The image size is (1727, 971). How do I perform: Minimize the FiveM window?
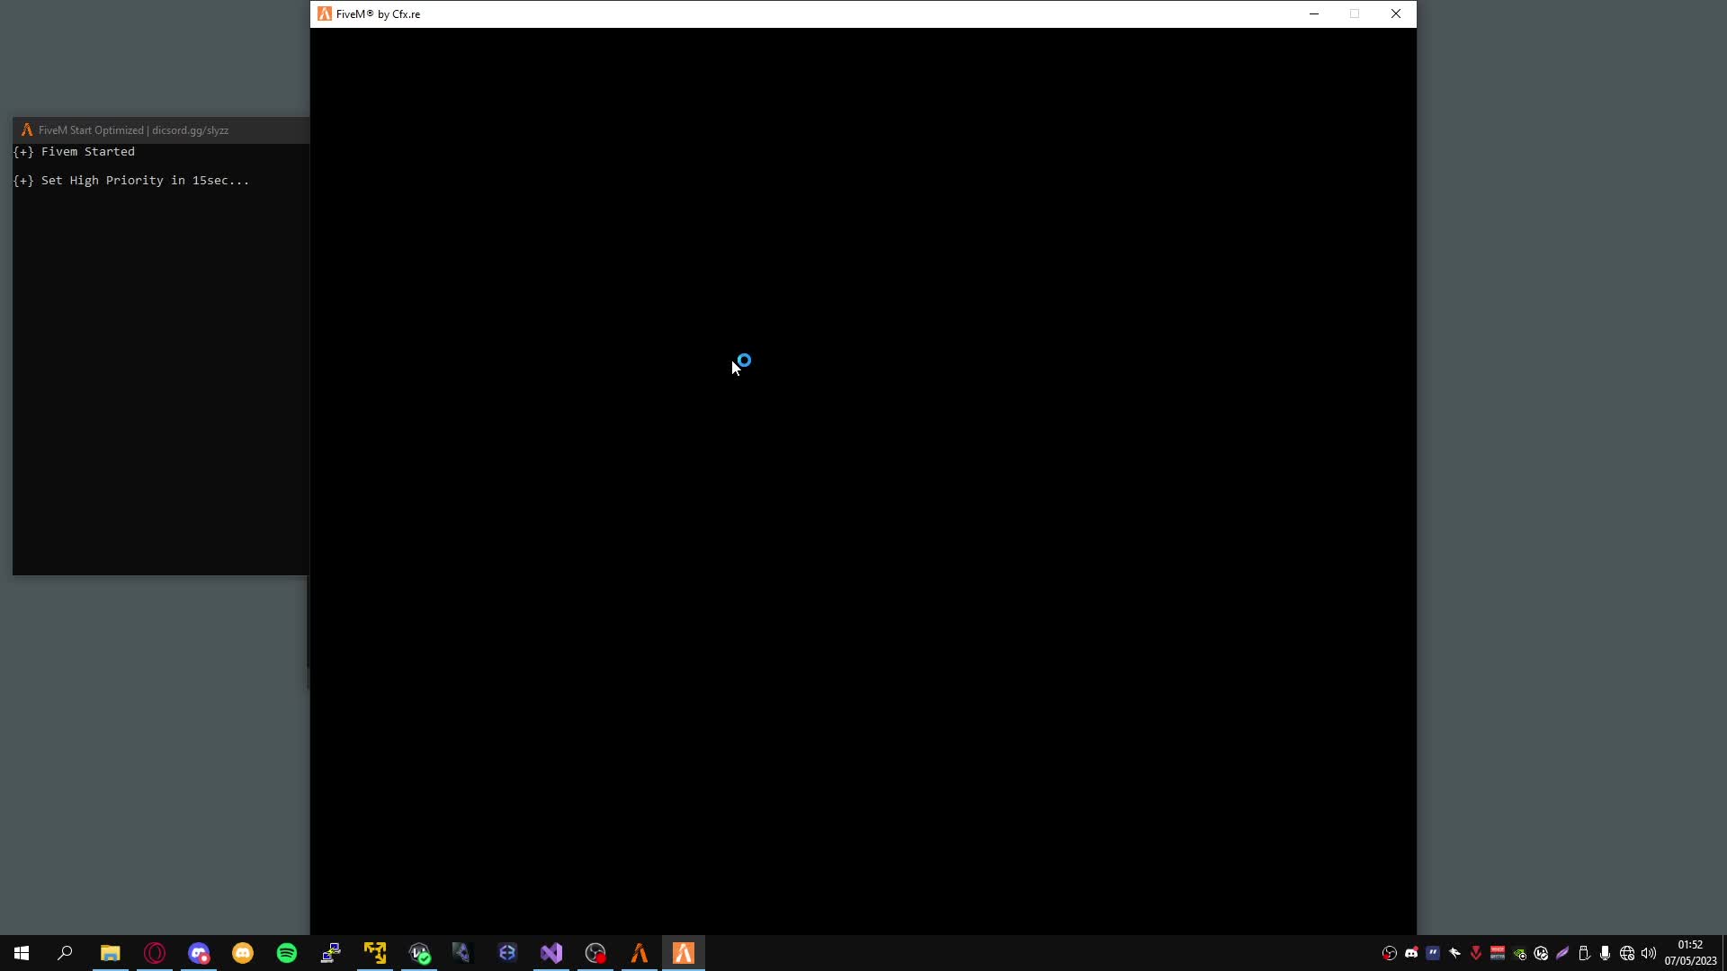click(x=1314, y=13)
